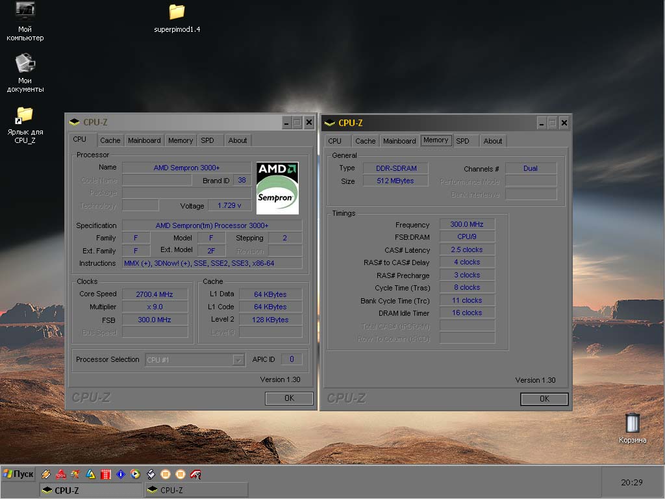The height and width of the screenshot is (499, 665).
Task: Click the Brand ID value 38
Action: pyautogui.click(x=242, y=181)
